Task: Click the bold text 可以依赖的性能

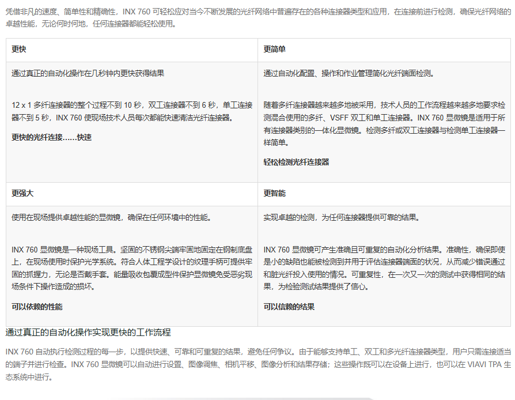Action: pos(37,307)
